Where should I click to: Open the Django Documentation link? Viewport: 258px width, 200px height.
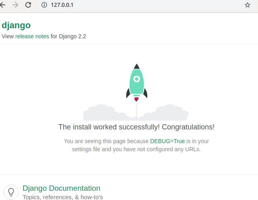pos(61,188)
